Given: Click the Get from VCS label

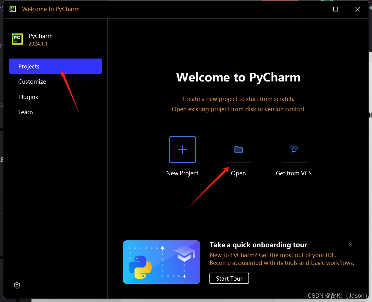Looking at the screenshot, I should [294, 173].
